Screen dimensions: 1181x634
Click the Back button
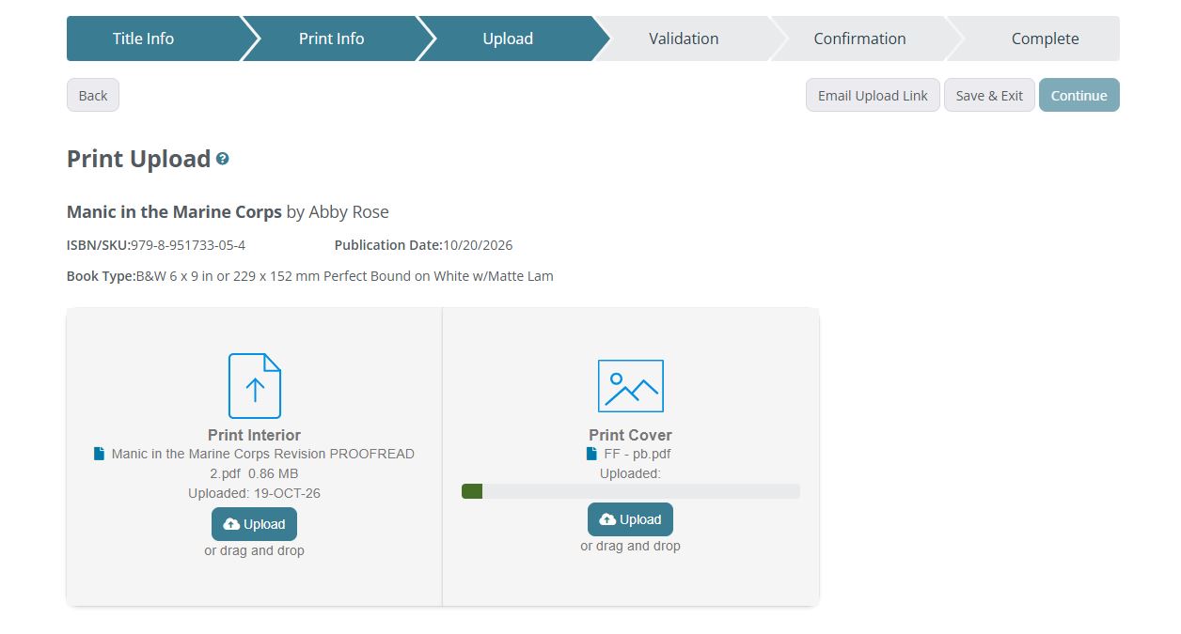[93, 95]
